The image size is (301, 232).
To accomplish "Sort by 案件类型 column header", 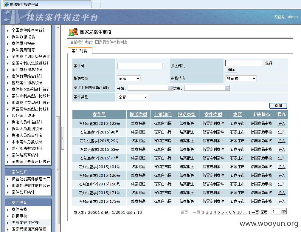I will click(x=213, y=114).
